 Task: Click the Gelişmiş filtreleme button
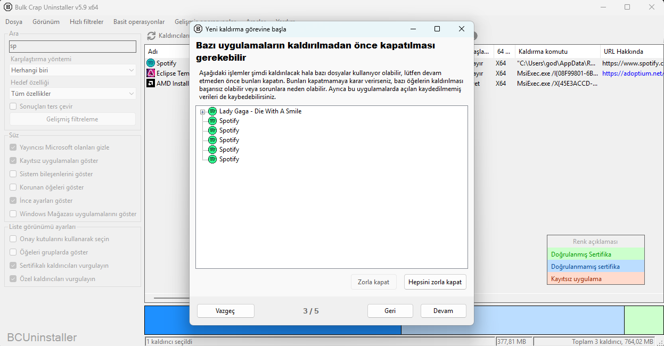tap(72, 119)
